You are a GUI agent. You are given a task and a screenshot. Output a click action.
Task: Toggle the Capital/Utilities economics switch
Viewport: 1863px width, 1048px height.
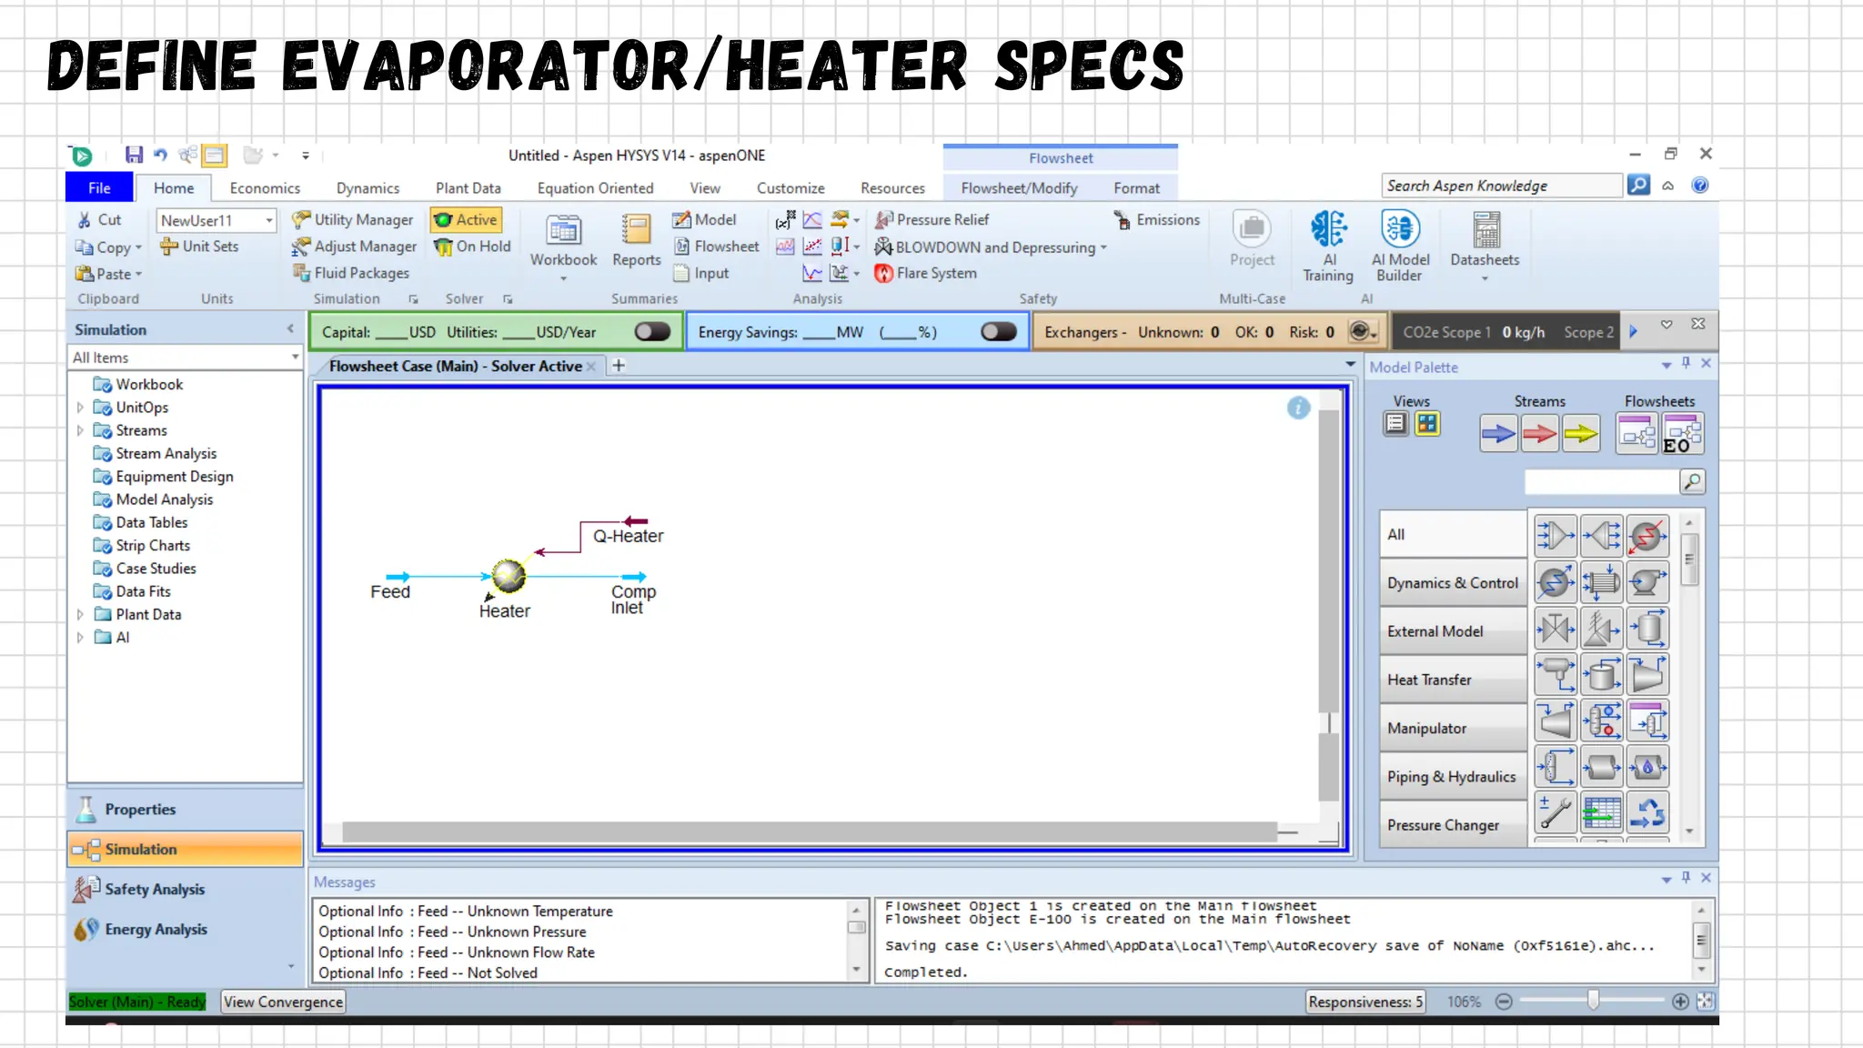click(652, 332)
